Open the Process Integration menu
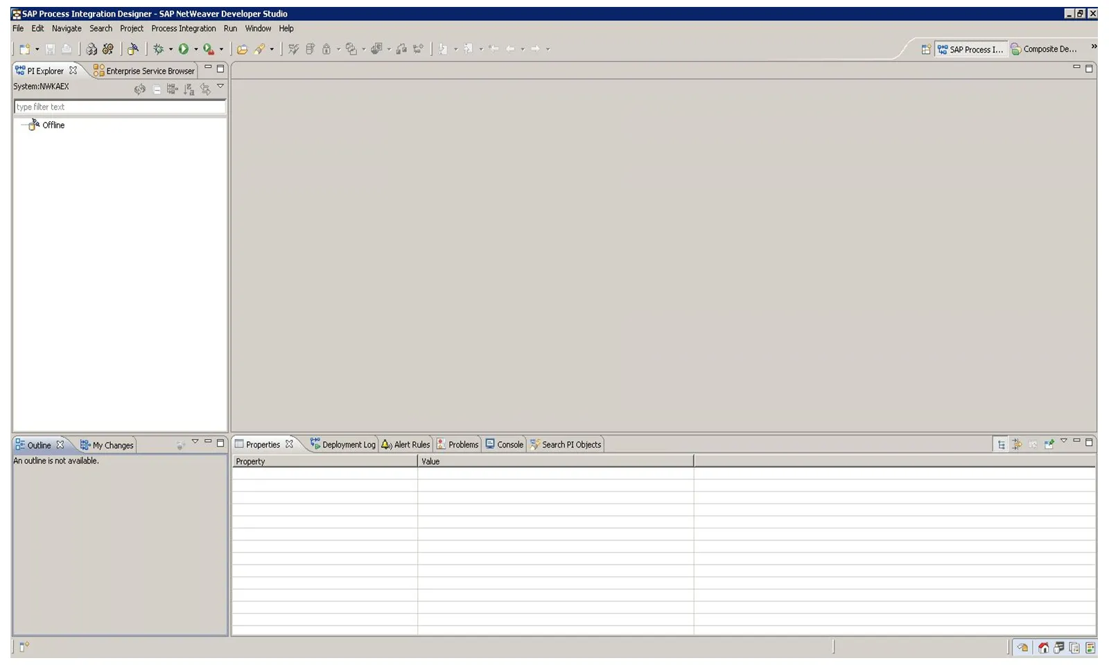Image resolution: width=1109 pixels, height=665 pixels. (x=183, y=28)
